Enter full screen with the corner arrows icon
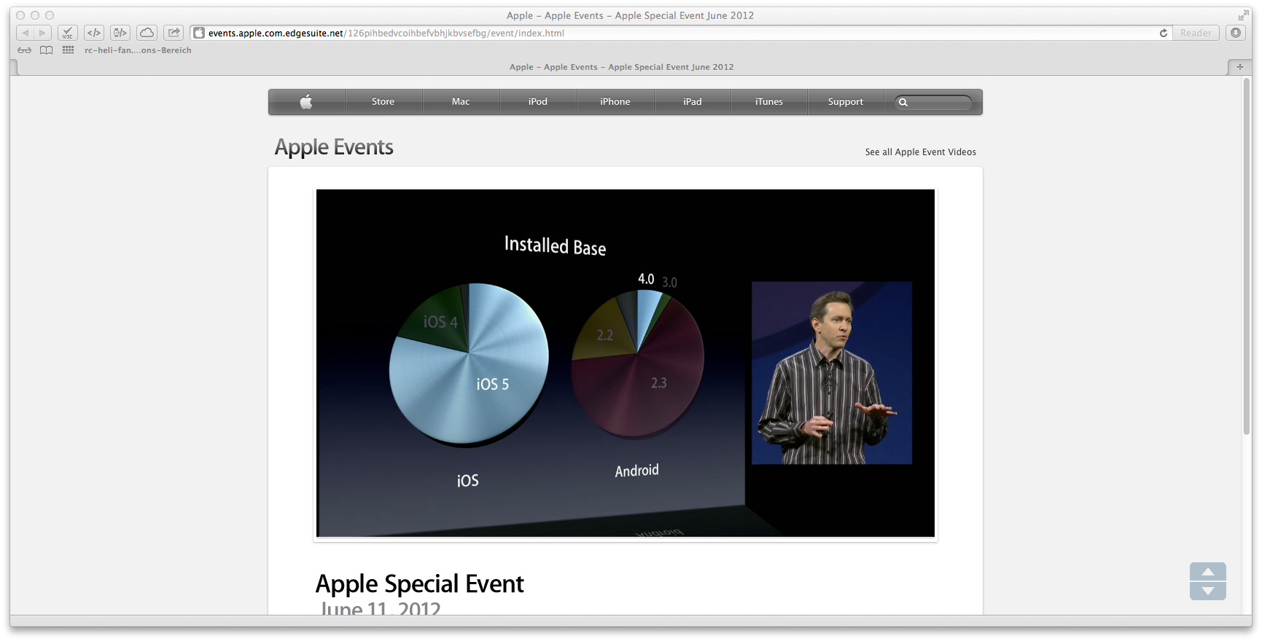The height and width of the screenshot is (641, 1262). [1243, 15]
